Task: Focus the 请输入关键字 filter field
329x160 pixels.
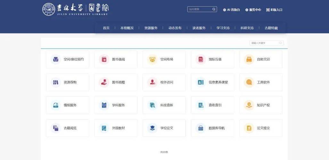Action: tap(267, 43)
